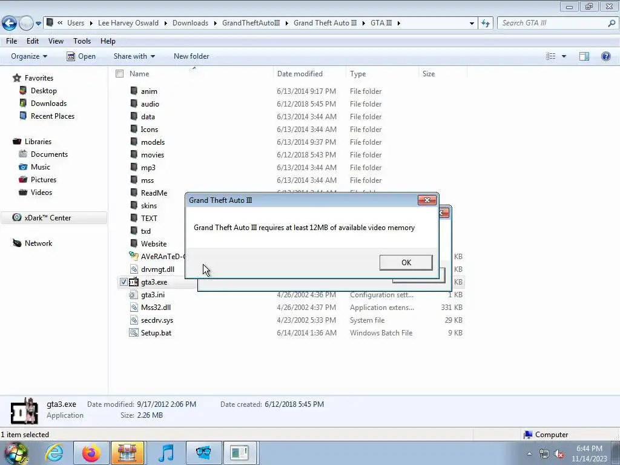
Task: Open the view options dropdown arrow
Action: point(564,56)
